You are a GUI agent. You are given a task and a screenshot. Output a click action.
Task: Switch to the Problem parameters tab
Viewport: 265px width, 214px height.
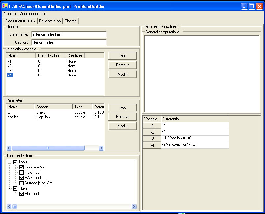pyautogui.click(x=20, y=20)
